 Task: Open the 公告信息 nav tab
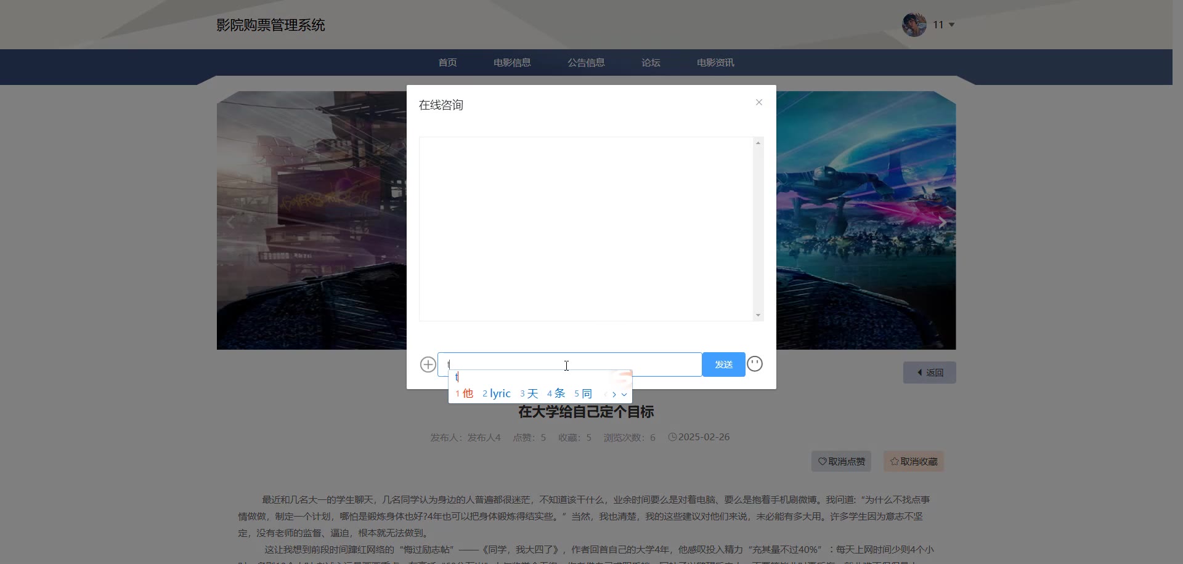[x=586, y=62]
